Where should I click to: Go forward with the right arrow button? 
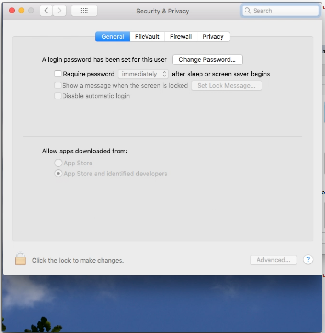[x=60, y=11]
